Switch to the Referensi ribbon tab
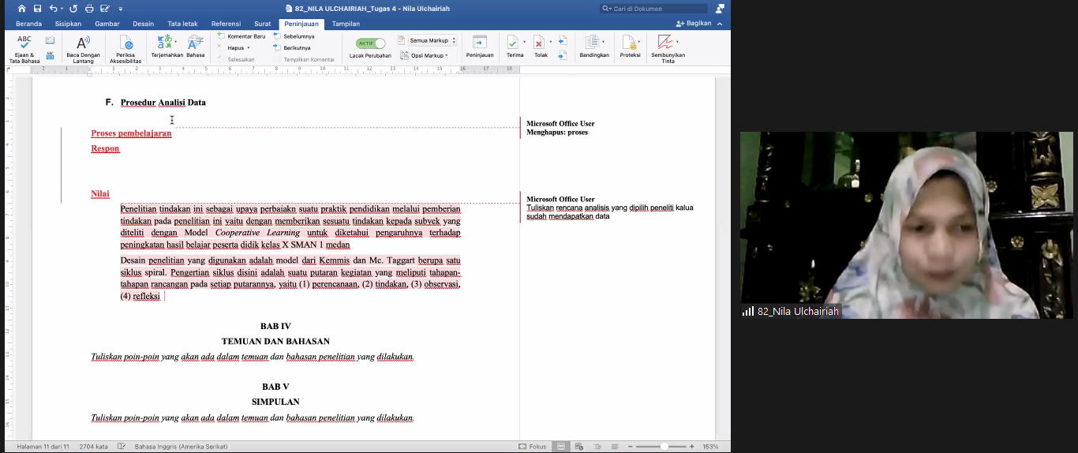The image size is (1078, 453). pos(227,24)
